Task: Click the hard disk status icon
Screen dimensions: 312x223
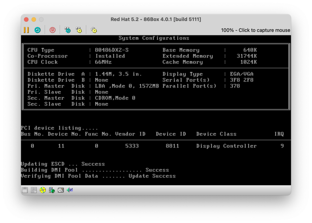Action: (61, 190)
